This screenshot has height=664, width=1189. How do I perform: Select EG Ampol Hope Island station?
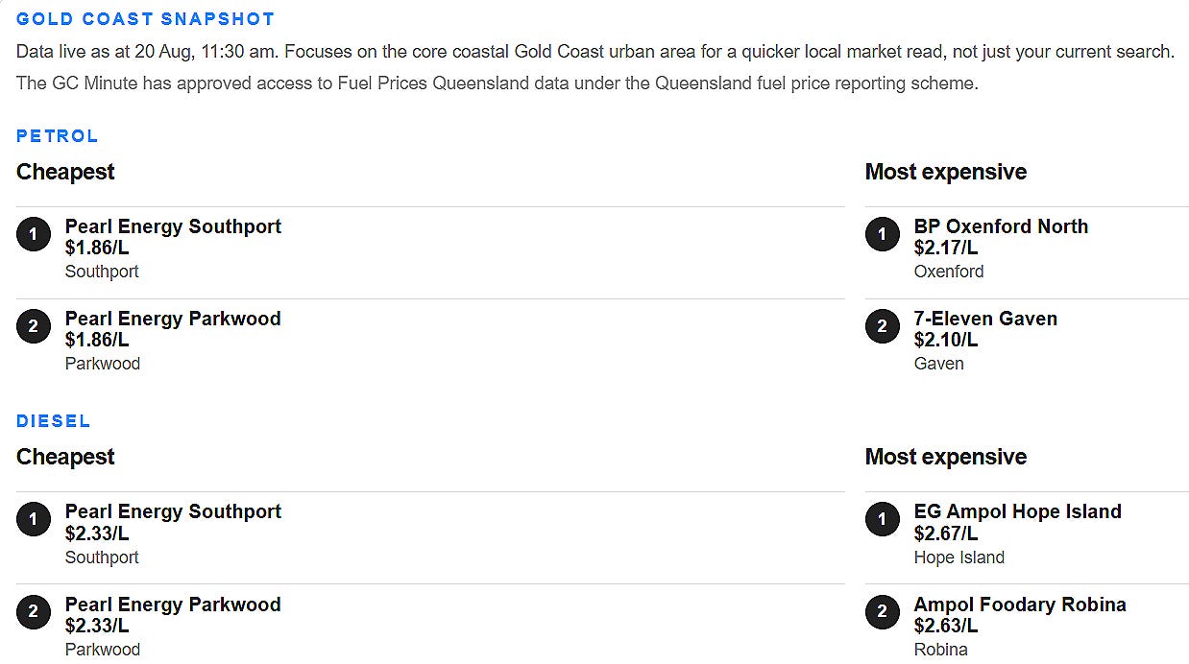1017,511
